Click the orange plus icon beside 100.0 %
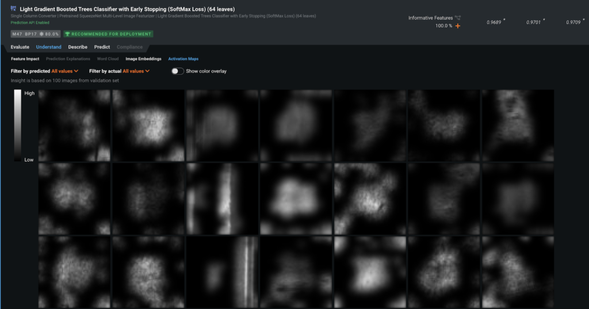Viewport: 589px width, 309px height. pos(457,26)
